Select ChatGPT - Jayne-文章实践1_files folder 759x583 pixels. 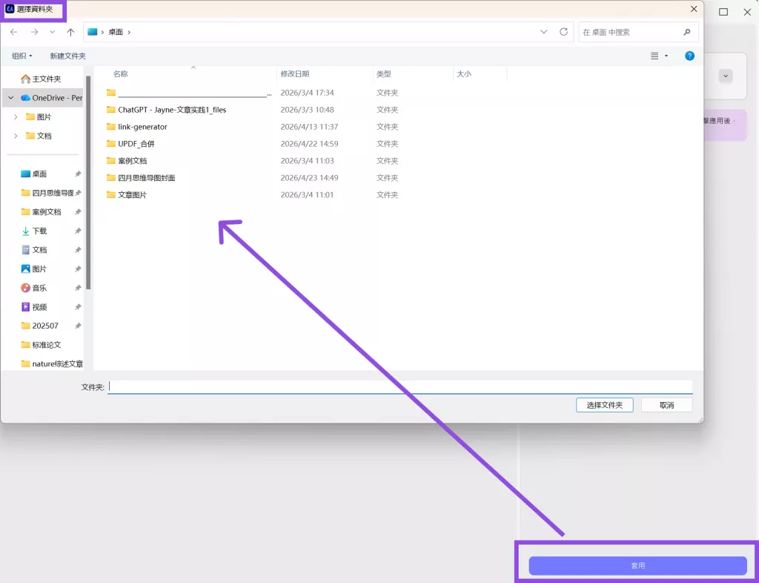[x=167, y=110]
